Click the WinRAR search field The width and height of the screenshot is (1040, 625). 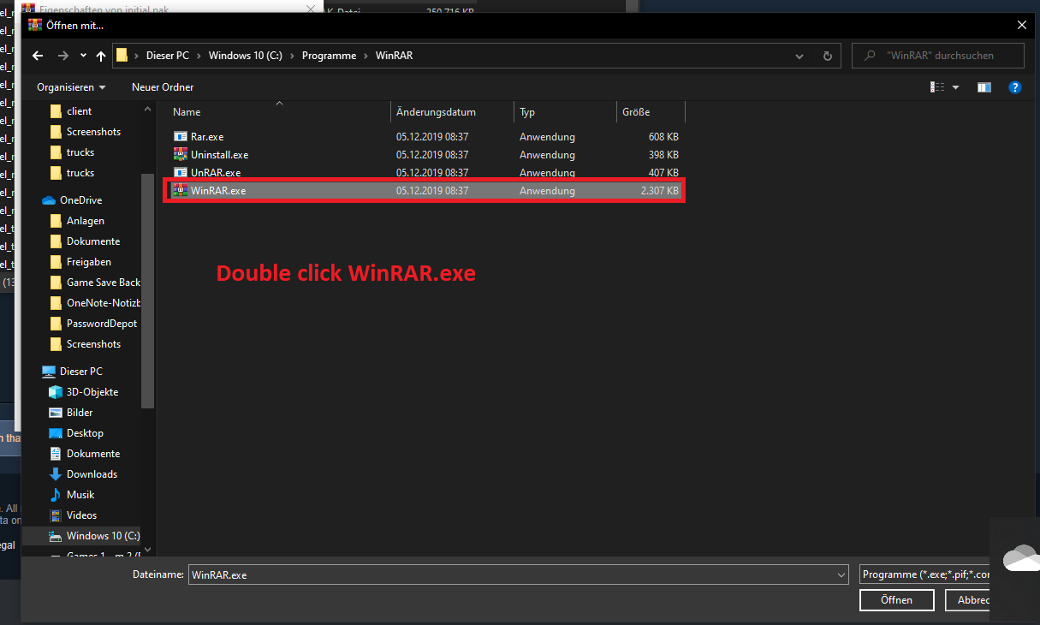click(938, 56)
